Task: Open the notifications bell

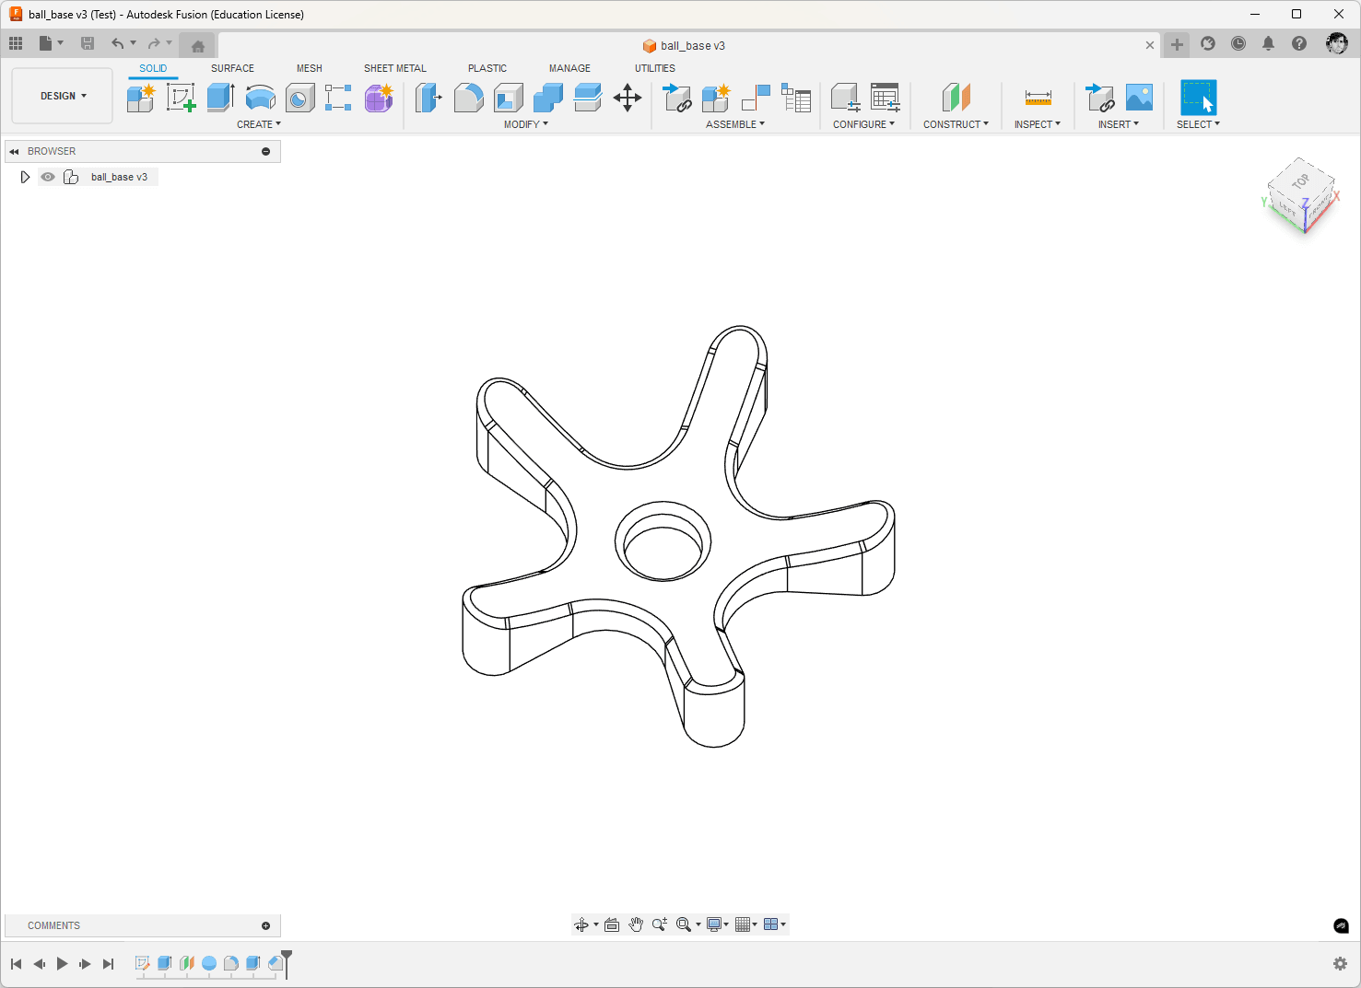Action: coord(1269,43)
